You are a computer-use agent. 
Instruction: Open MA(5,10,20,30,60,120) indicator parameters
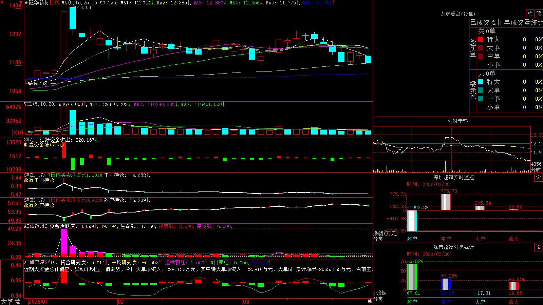[x=90, y=3]
